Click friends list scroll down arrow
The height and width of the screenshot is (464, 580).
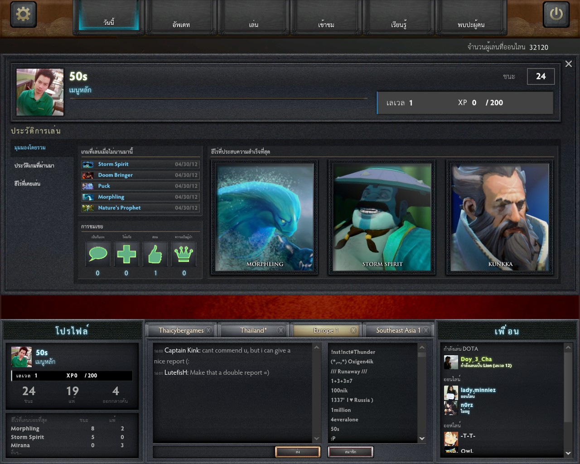(568, 453)
